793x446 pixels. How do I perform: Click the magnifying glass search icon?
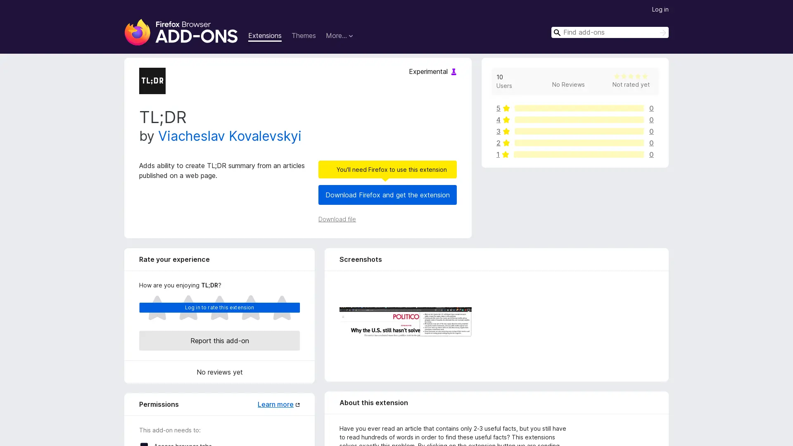point(557,33)
